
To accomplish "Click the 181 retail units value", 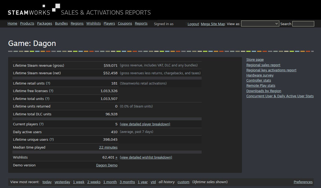I will (x=114, y=83).
